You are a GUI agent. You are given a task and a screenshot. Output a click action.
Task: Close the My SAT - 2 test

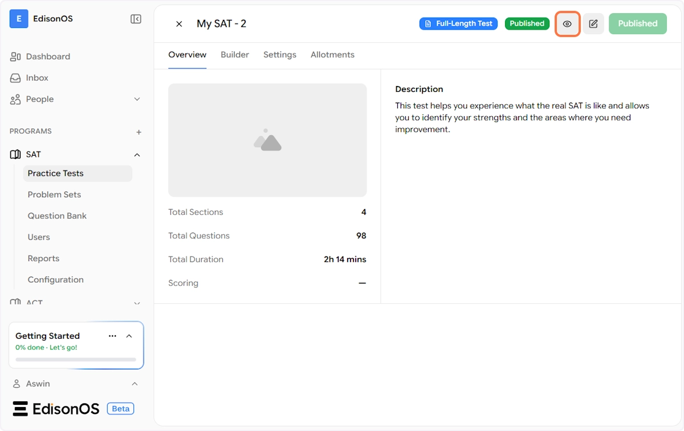[x=179, y=24]
